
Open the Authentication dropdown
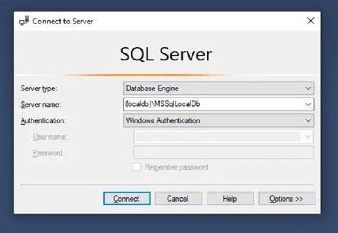click(219, 120)
